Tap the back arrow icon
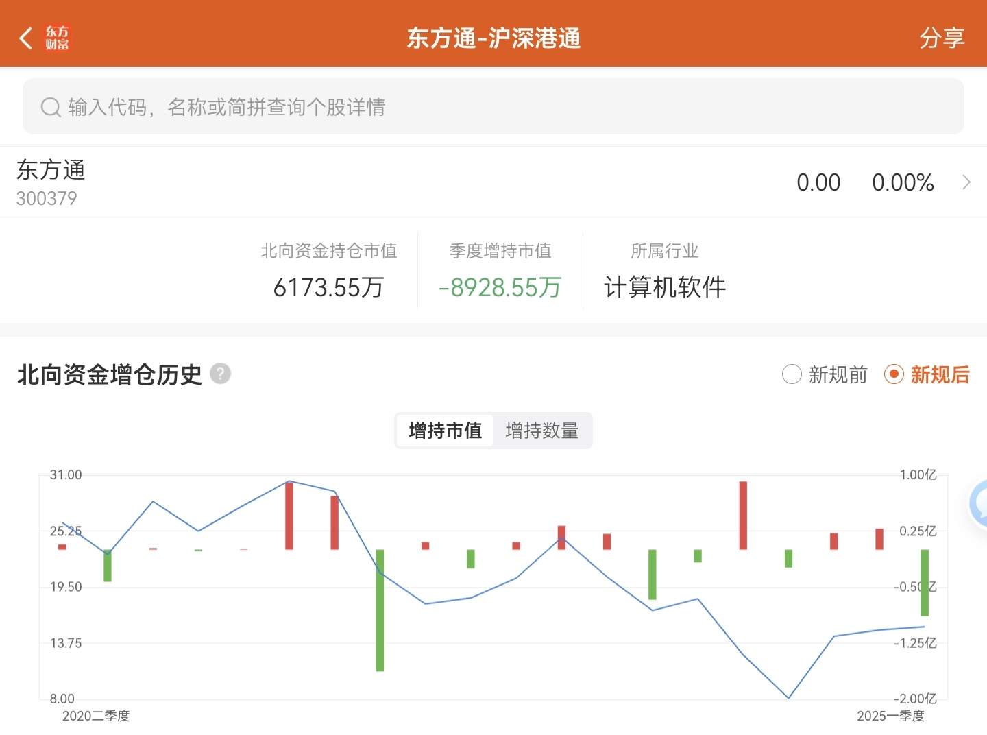Image resolution: width=987 pixels, height=735 pixels. click(x=26, y=38)
